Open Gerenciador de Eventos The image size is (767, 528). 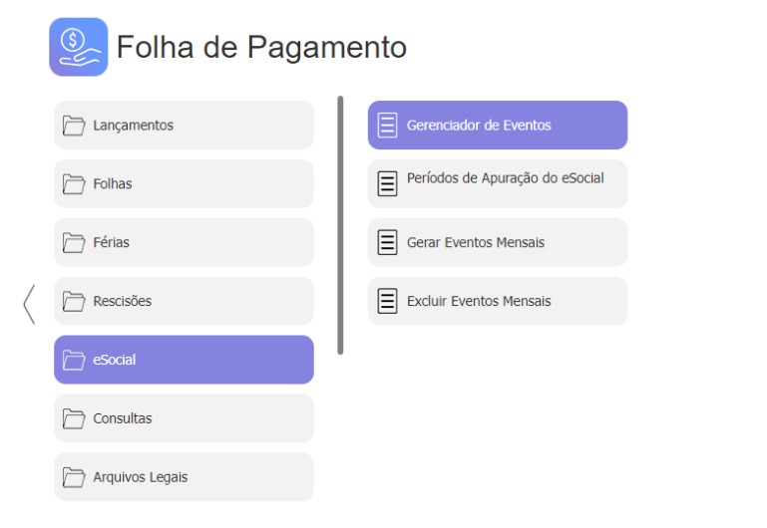click(x=498, y=126)
